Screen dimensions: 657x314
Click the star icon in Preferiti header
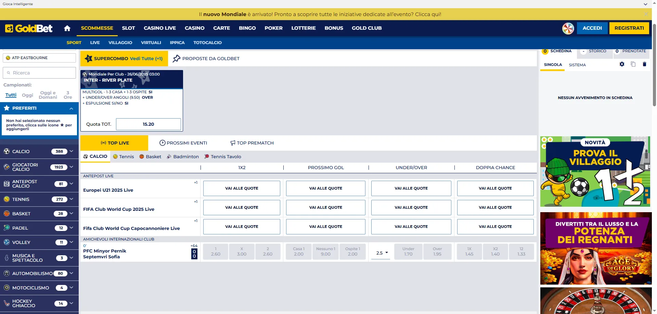point(7,108)
